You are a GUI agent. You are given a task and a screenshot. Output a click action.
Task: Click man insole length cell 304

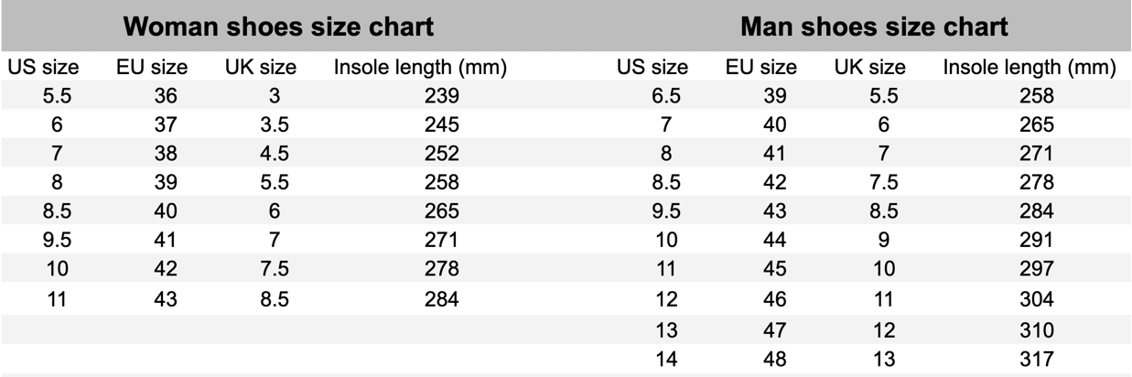1038,297
